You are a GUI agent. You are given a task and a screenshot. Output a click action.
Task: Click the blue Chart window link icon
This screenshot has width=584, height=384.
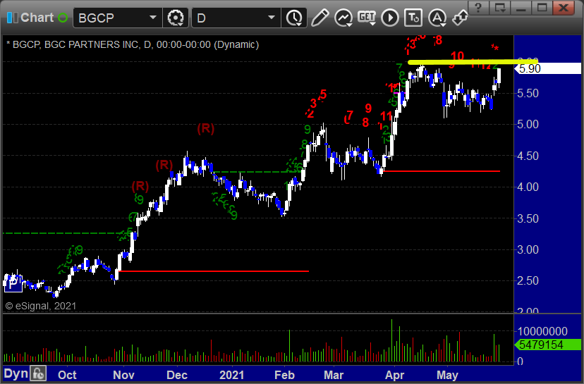(x=12, y=18)
